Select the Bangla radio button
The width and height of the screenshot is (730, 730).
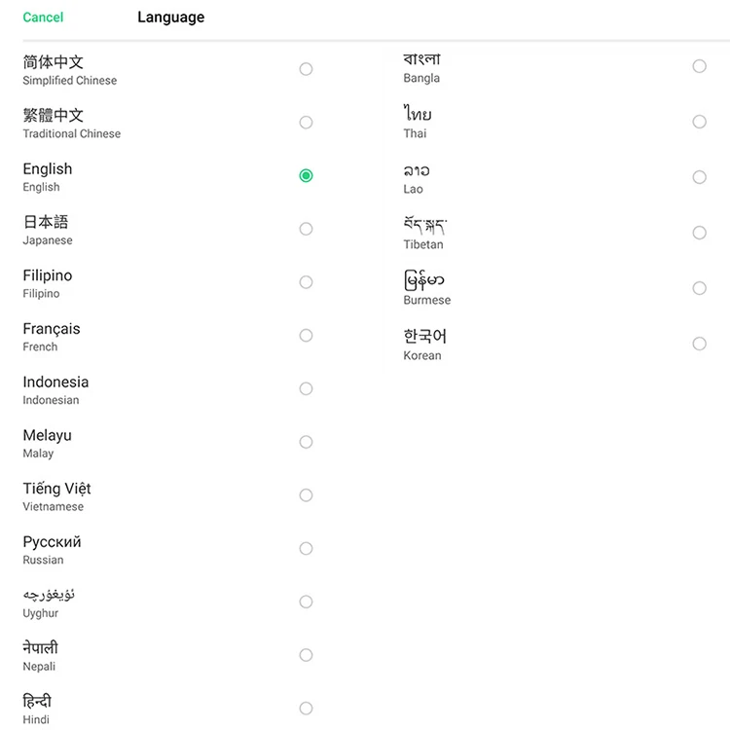(699, 66)
